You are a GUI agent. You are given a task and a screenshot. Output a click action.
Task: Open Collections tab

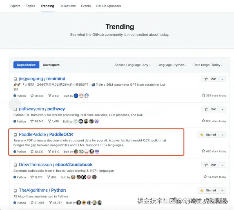pyautogui.click(x=68, y=6)
